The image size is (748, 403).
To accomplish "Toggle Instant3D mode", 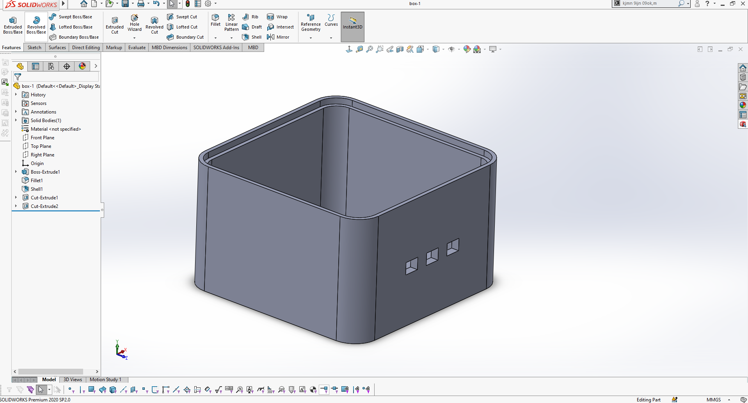I will pos(353,27).
